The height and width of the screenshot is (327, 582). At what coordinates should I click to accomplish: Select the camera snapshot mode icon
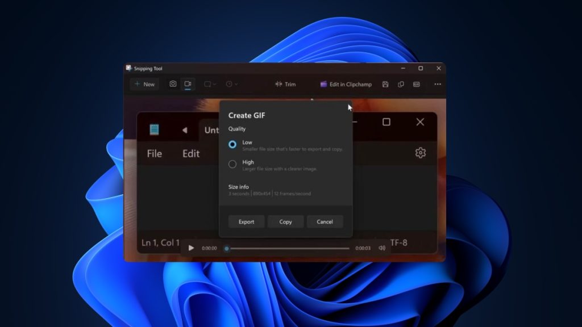click(174, 84)
